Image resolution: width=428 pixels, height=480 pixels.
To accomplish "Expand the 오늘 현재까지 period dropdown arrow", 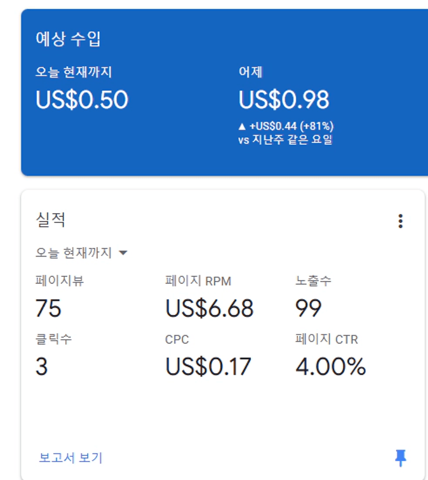I will pyautogui.click(x=123, y=253).
